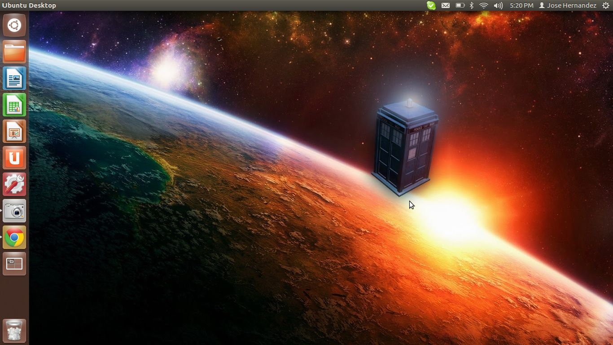613x345 pixels.
Task: Start LibreOffice Impress presentation app
Action: click(x=14, y=131)
